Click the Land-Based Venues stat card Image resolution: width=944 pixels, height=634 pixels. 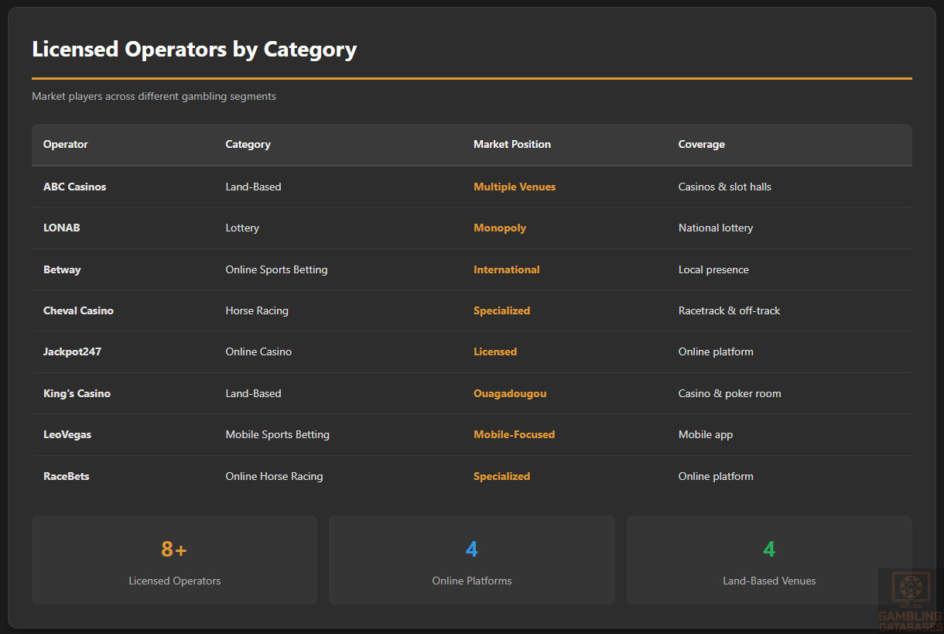(x=768, y=560)
